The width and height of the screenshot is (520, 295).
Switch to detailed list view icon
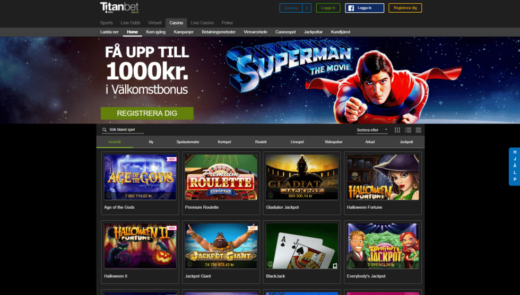pos(408,130)
